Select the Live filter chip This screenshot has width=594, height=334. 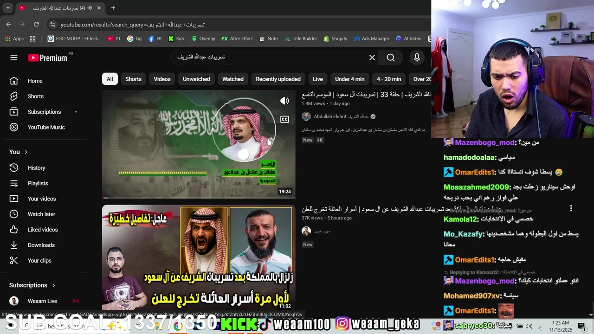point(318,79)
